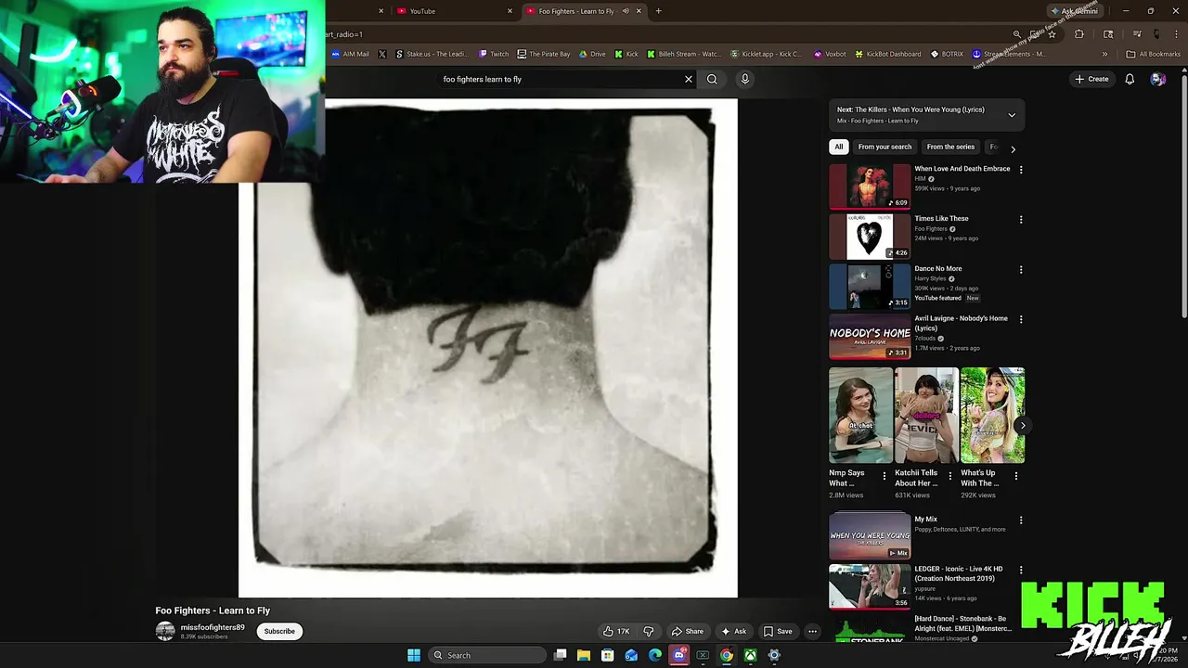Clear the YouTube search box text
1188x668 pixels.
(x=689, y=79)
